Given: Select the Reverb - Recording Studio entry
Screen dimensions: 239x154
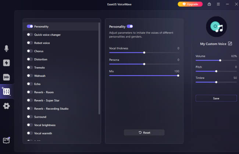Looking at the screenshot, I should 51,109.
